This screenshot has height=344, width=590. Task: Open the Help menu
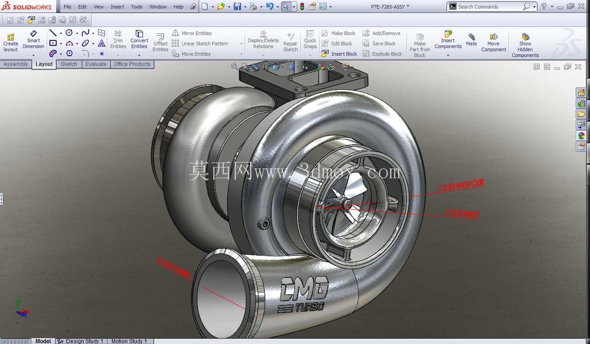tap(179, 7)
